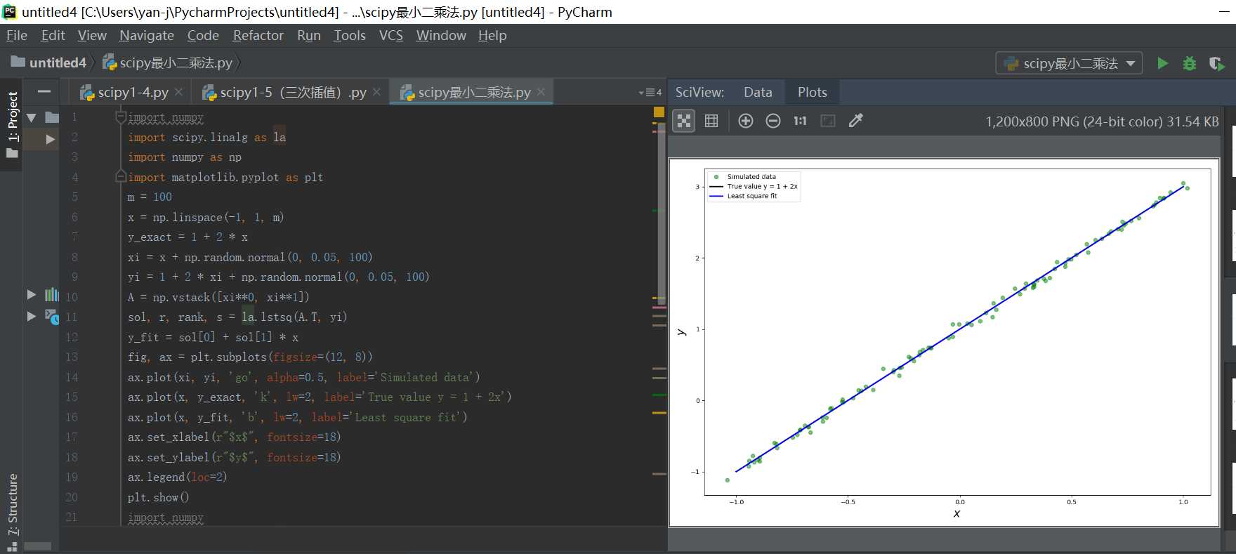
Task: Switch to SciView Data tab
Action: 758,92
